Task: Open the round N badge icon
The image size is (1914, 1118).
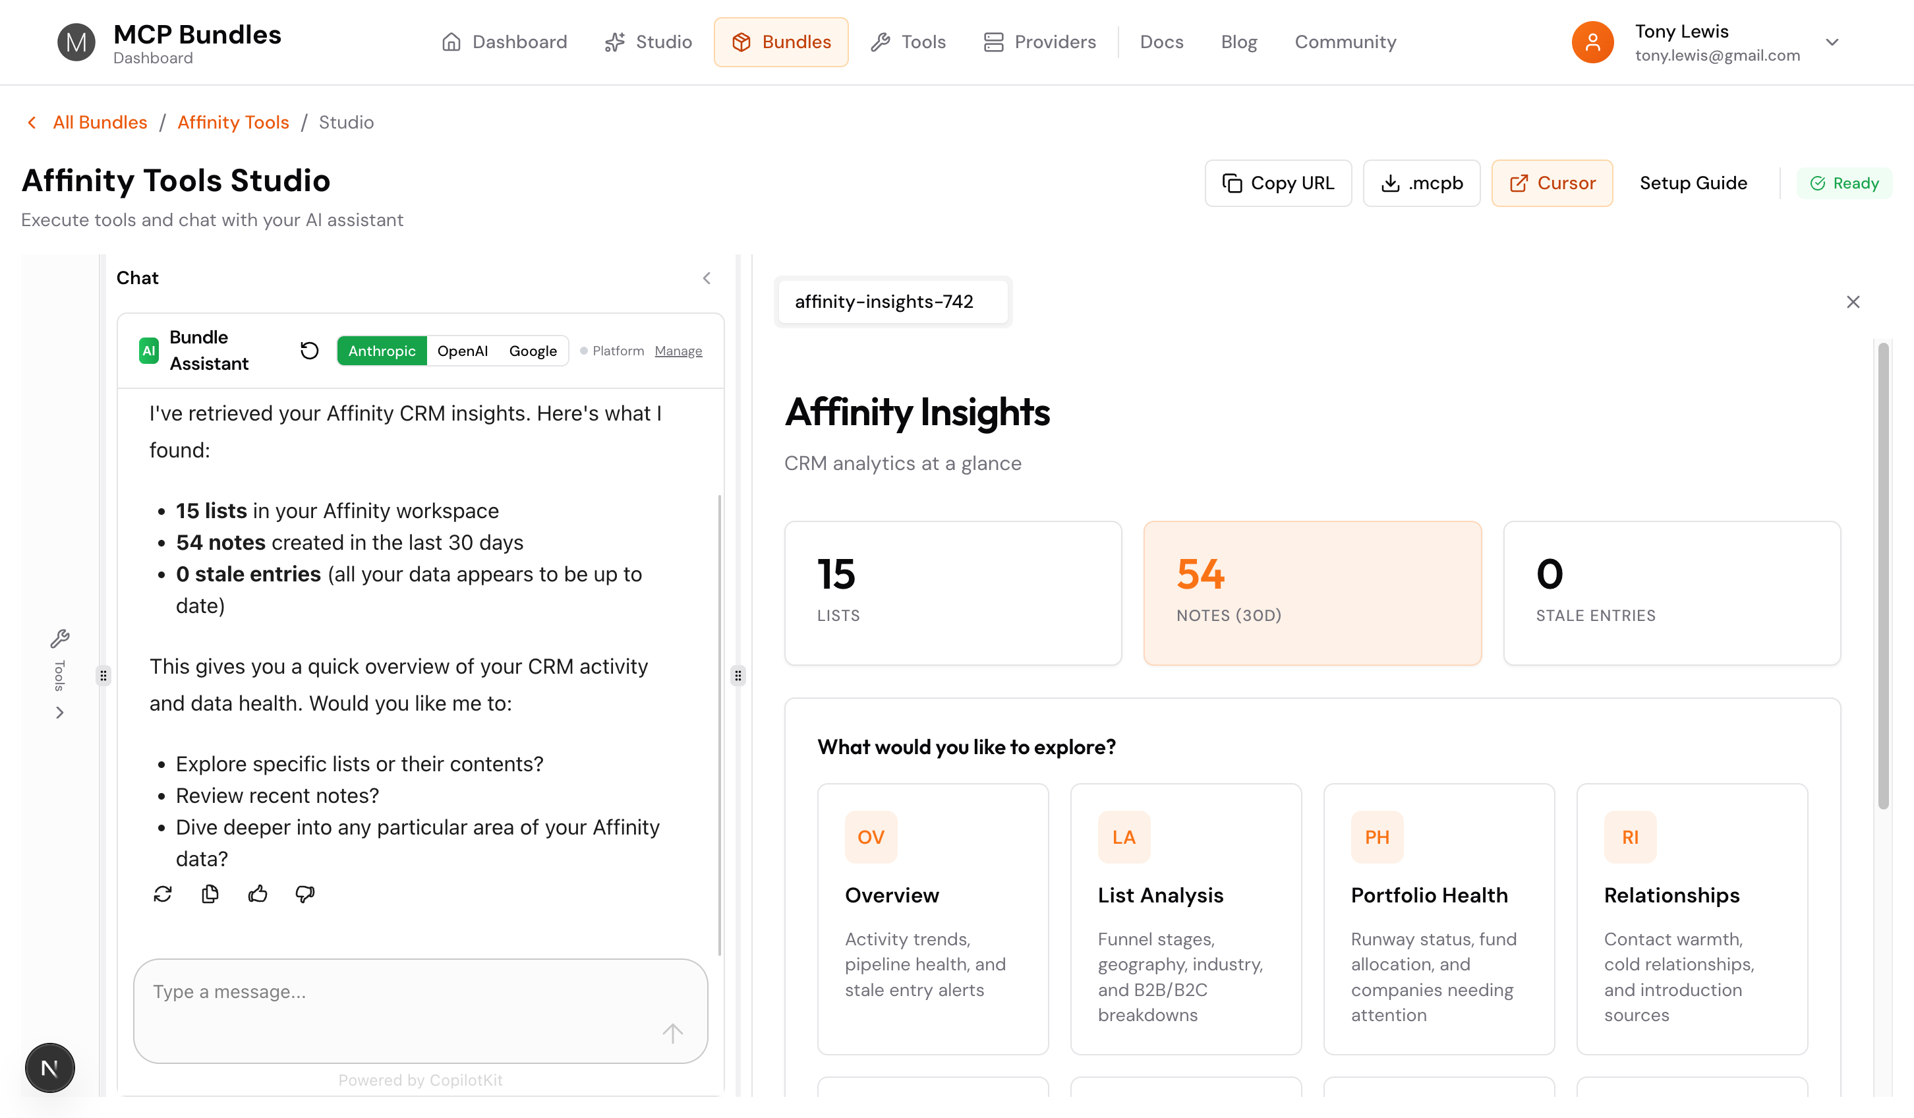Action: click(x=50, y=1068)
